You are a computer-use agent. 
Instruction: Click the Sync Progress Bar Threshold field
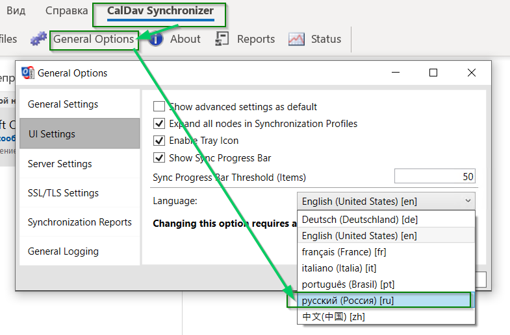[434, 176]
